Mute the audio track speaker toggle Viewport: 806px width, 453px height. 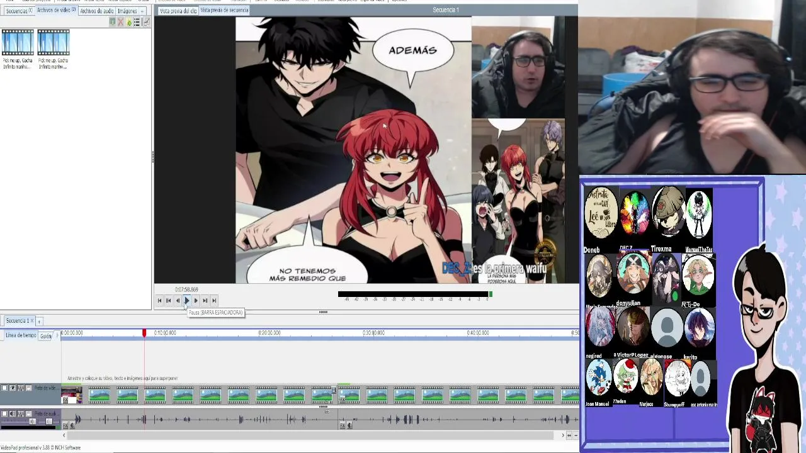tap(12, 413)
